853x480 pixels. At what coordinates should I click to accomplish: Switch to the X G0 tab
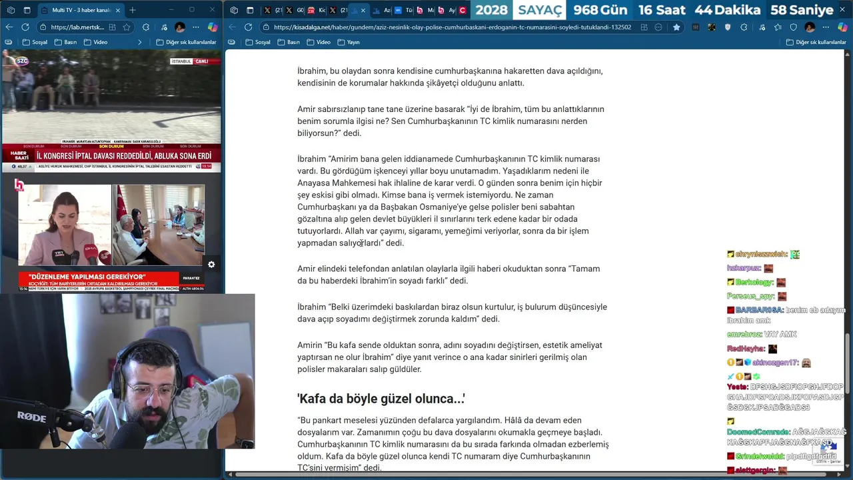point(295,10)
